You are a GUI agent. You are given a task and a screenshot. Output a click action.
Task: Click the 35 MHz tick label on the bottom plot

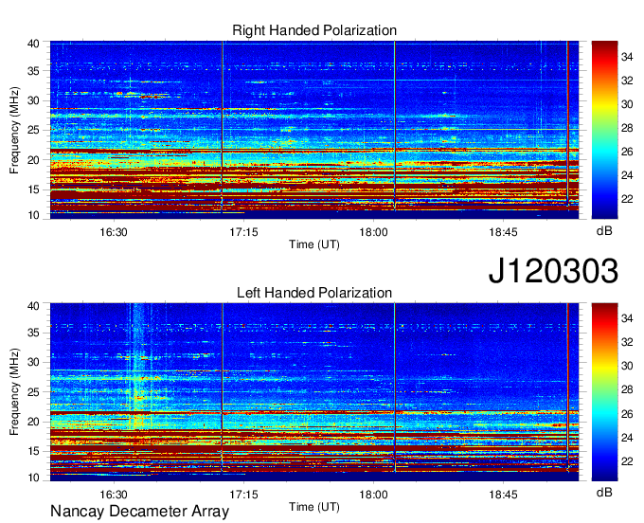[33, 333]
